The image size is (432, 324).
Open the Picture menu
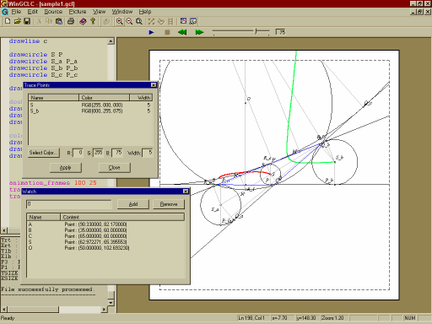tap(78, 12)
